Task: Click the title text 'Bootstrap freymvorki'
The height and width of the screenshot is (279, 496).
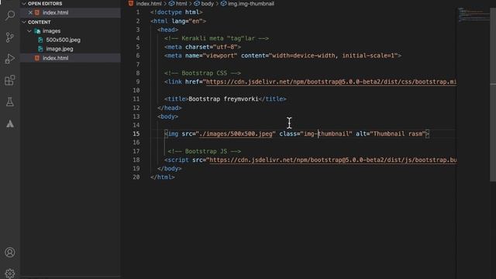Action: click(x=223, y=99)
